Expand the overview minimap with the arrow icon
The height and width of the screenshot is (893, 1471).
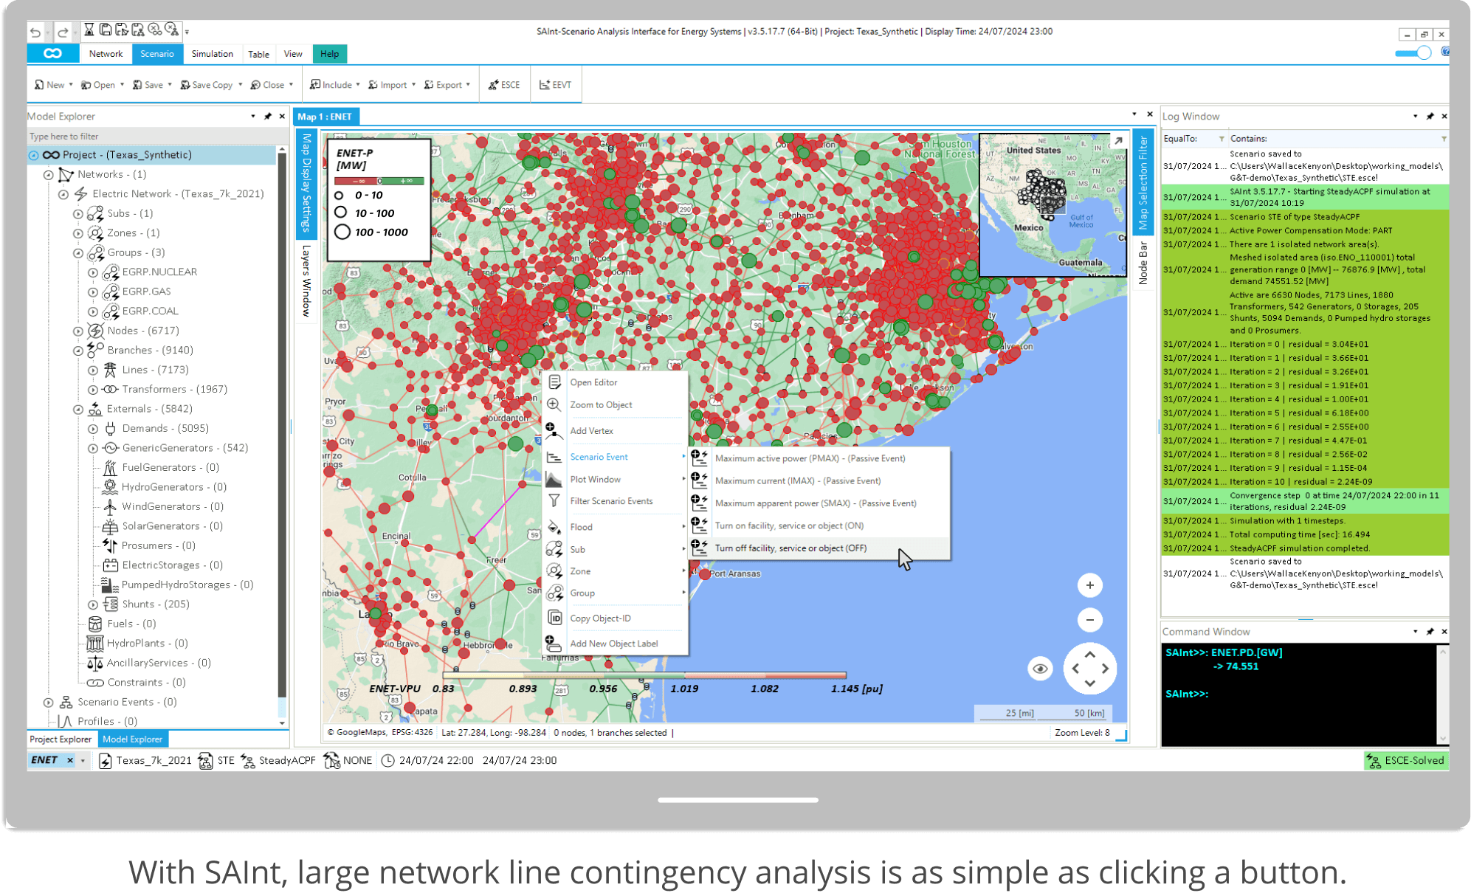(1118, 141)
